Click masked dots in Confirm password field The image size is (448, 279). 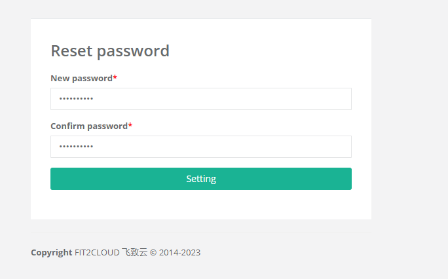[x=76, y=147]
